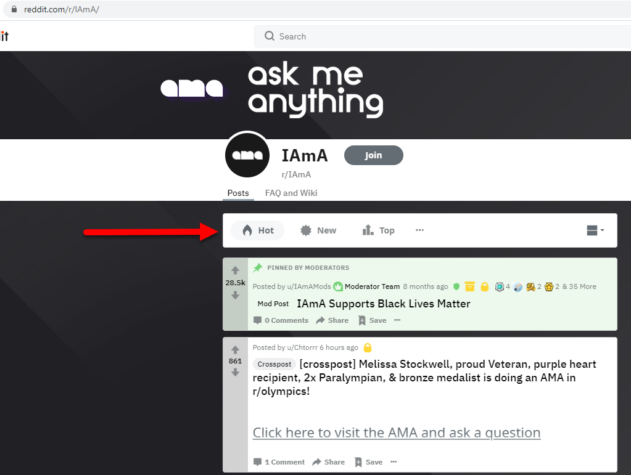The image size is (631, 475).
Task: Open 0 Comments on pinned post
Action: pos(281,320)
